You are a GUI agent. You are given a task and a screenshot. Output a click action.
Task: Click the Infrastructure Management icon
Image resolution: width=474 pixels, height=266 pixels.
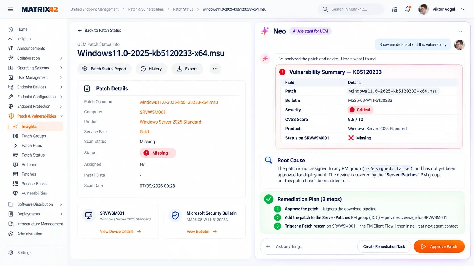coord(11,224)
